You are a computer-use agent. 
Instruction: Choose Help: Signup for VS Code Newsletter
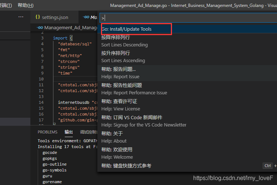click(x=187, y=121)
